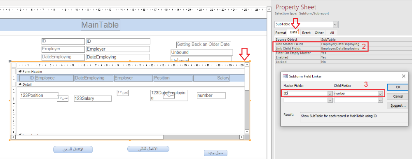
Task: Open the second Child Fields dropdown
Action: 380,101
